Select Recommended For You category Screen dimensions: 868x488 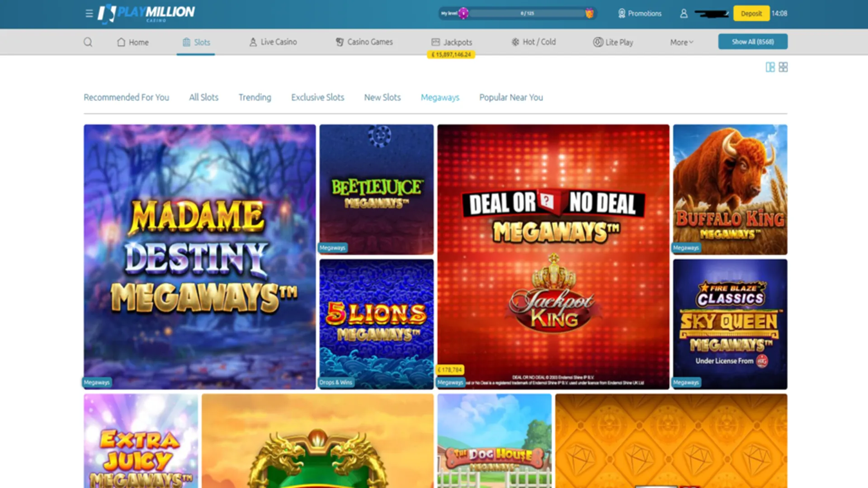[x=126, y=97]
